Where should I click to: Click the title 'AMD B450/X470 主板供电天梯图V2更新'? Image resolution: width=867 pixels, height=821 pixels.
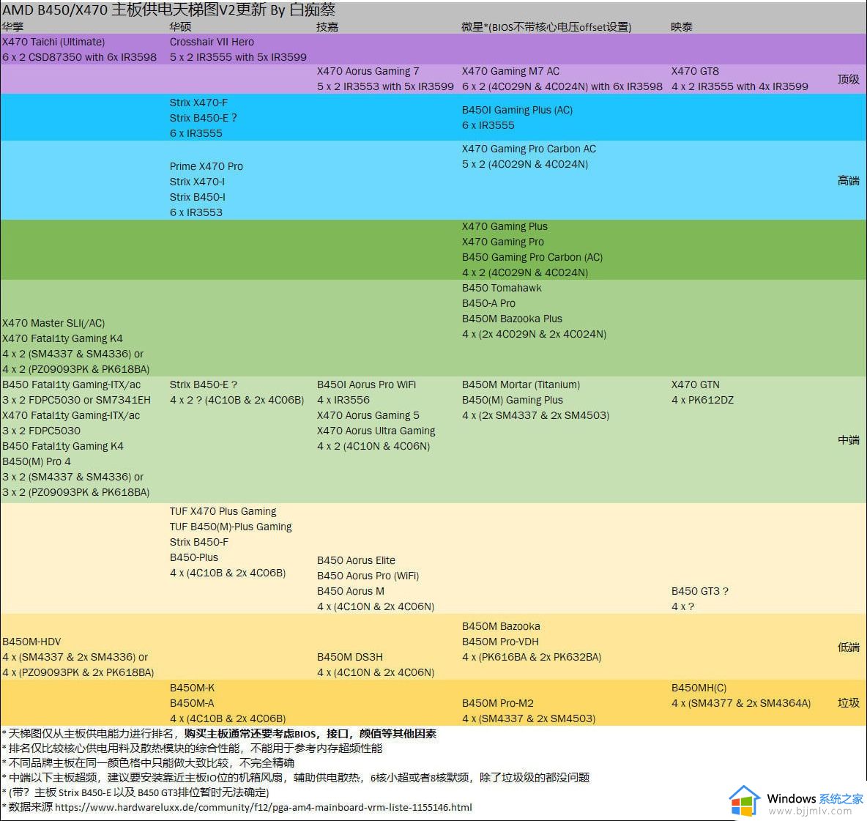[x=134, y=10]
